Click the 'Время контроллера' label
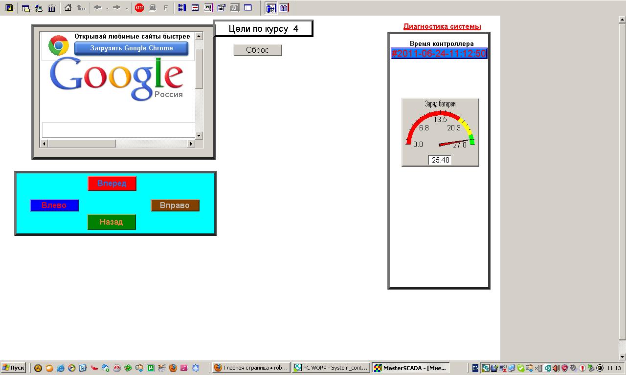Screen dimensions: 626x375 [442, 43]
